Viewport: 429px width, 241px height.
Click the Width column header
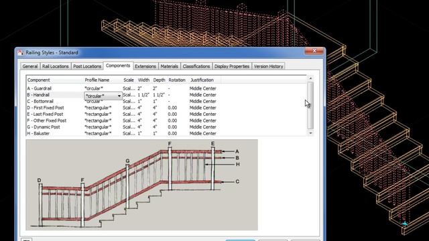tap(143, 80)
